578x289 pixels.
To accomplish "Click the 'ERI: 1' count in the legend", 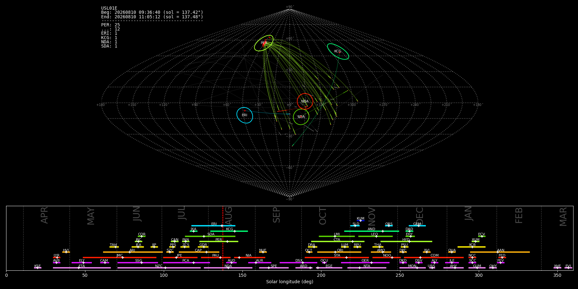I will 109,33.
